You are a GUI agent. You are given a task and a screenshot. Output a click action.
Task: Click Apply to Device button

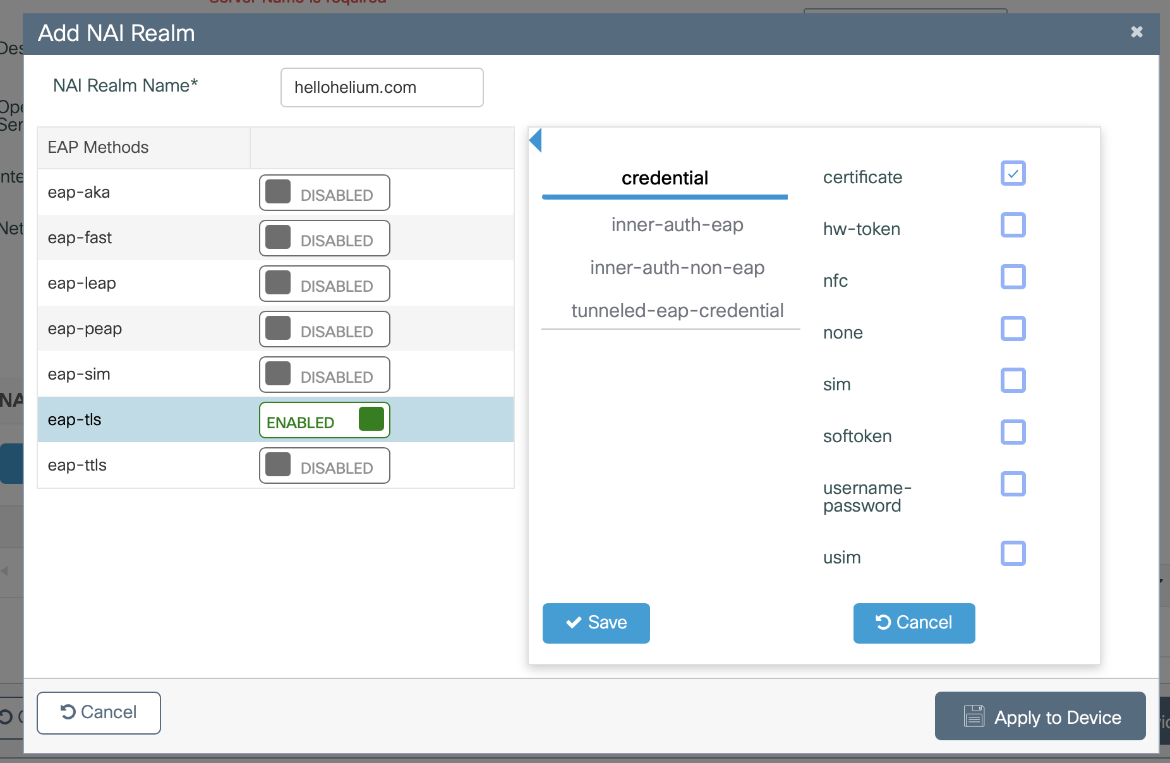coord(1040,716)
